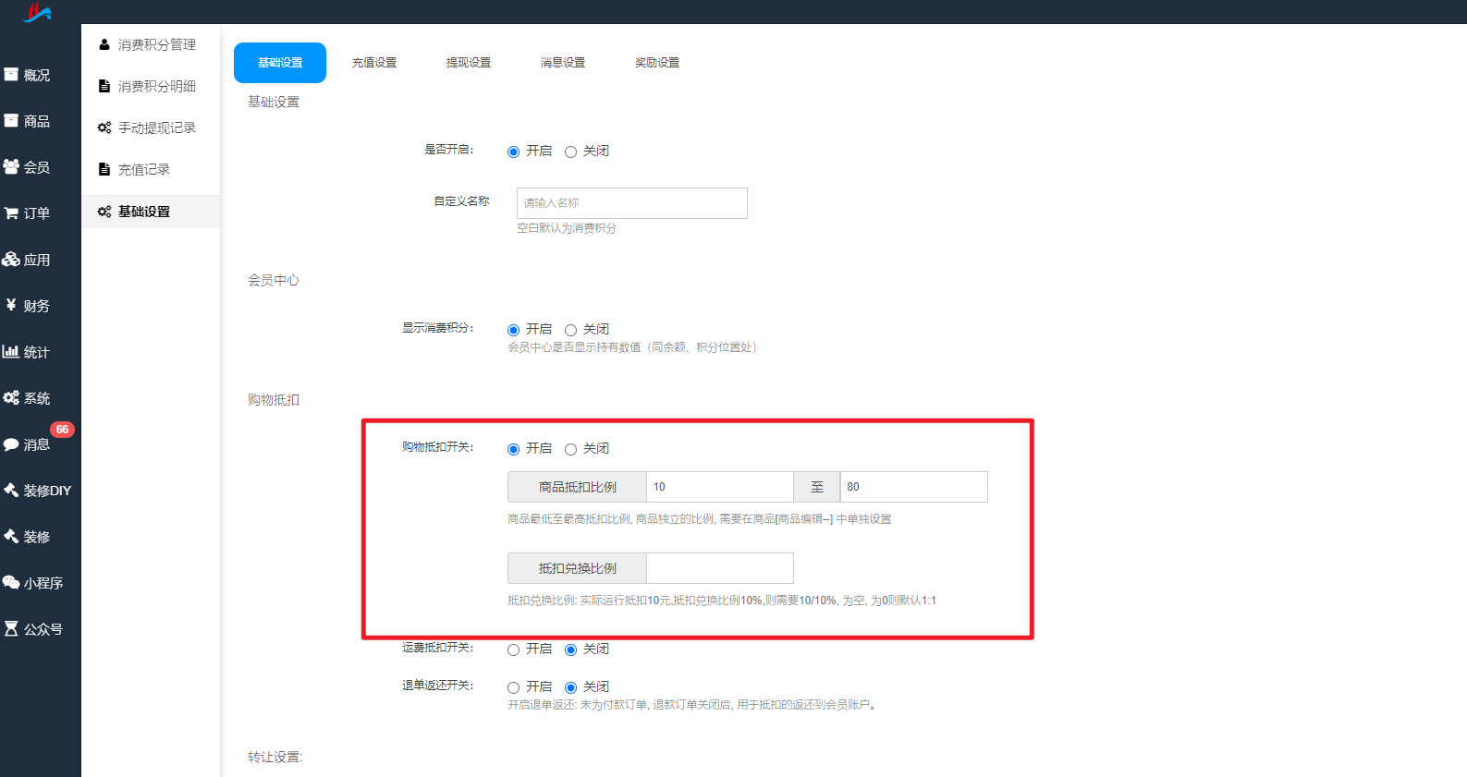This screenshot has height=777, width=1467.
Task: Click document icon beside 消费积分明细
Action: coord(104,86)
